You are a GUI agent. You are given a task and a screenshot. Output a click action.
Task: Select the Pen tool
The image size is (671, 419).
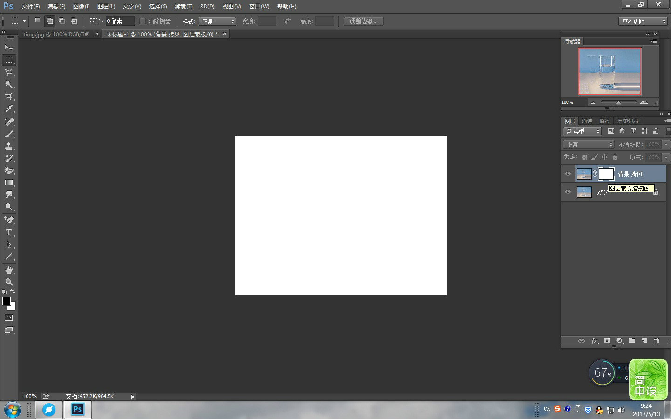[x=8, y=220]
